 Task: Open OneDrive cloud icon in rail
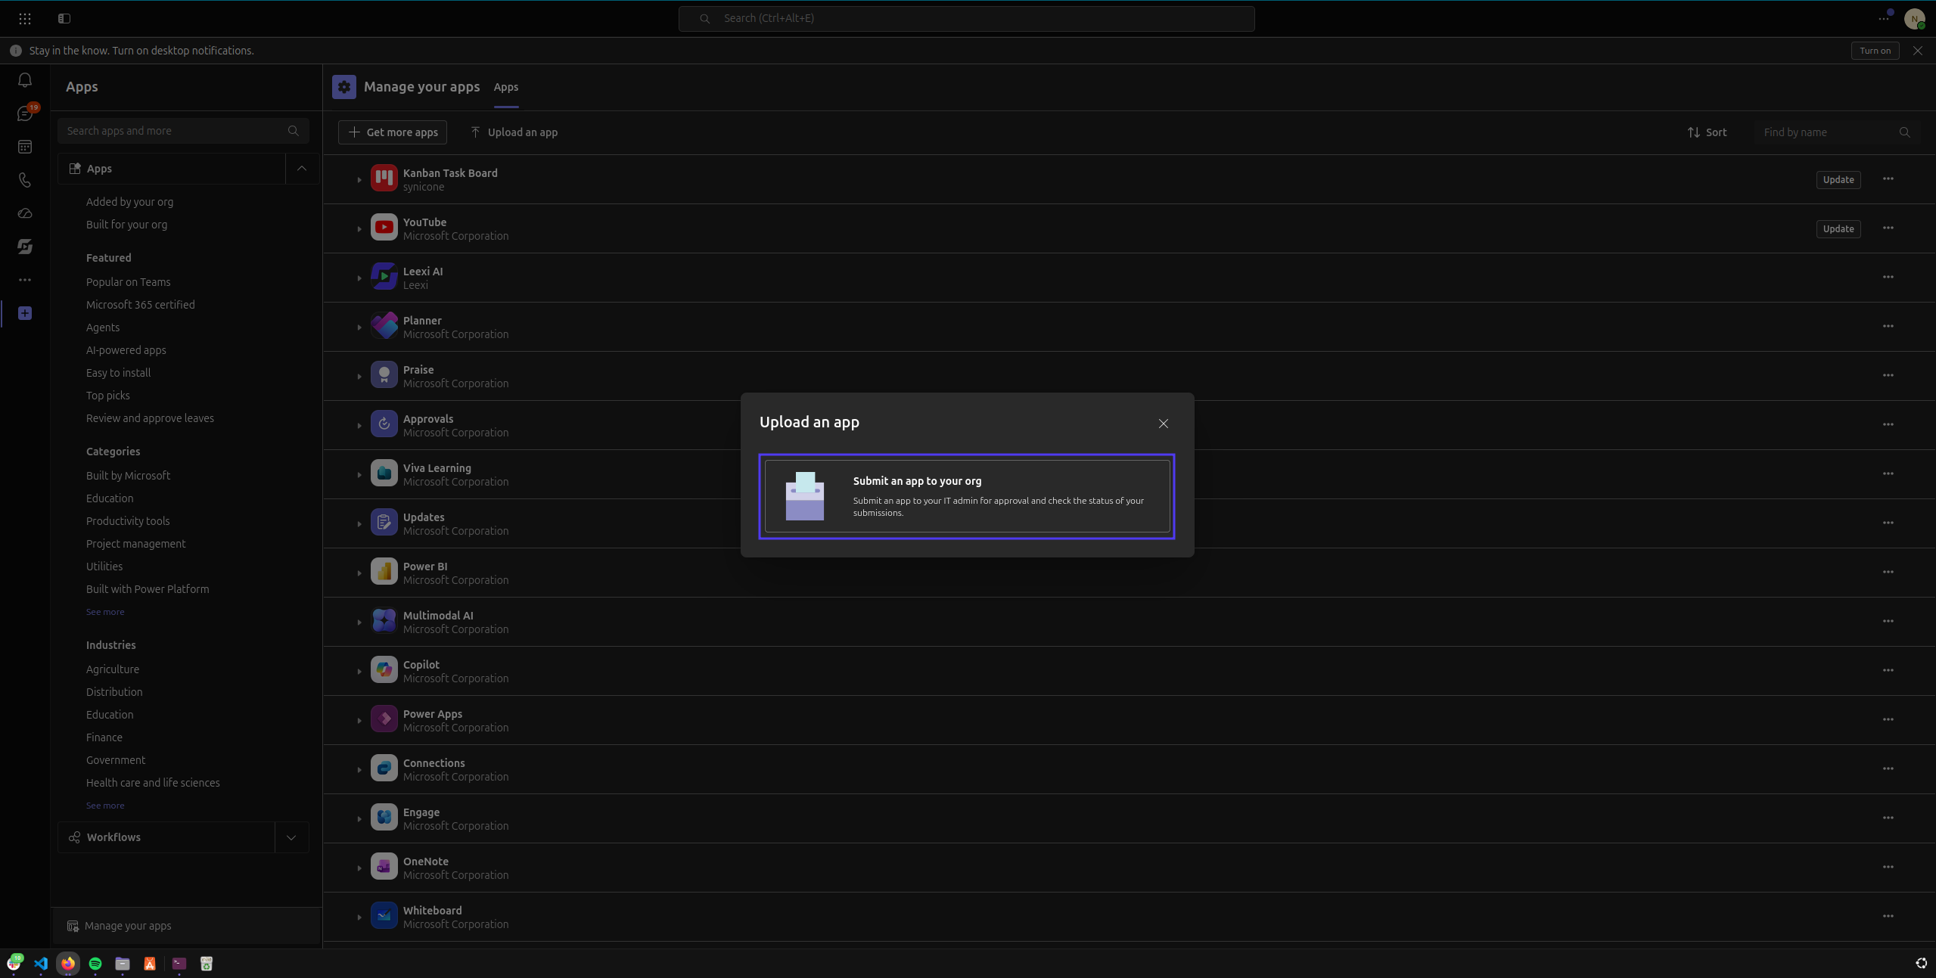click(25, 213)
